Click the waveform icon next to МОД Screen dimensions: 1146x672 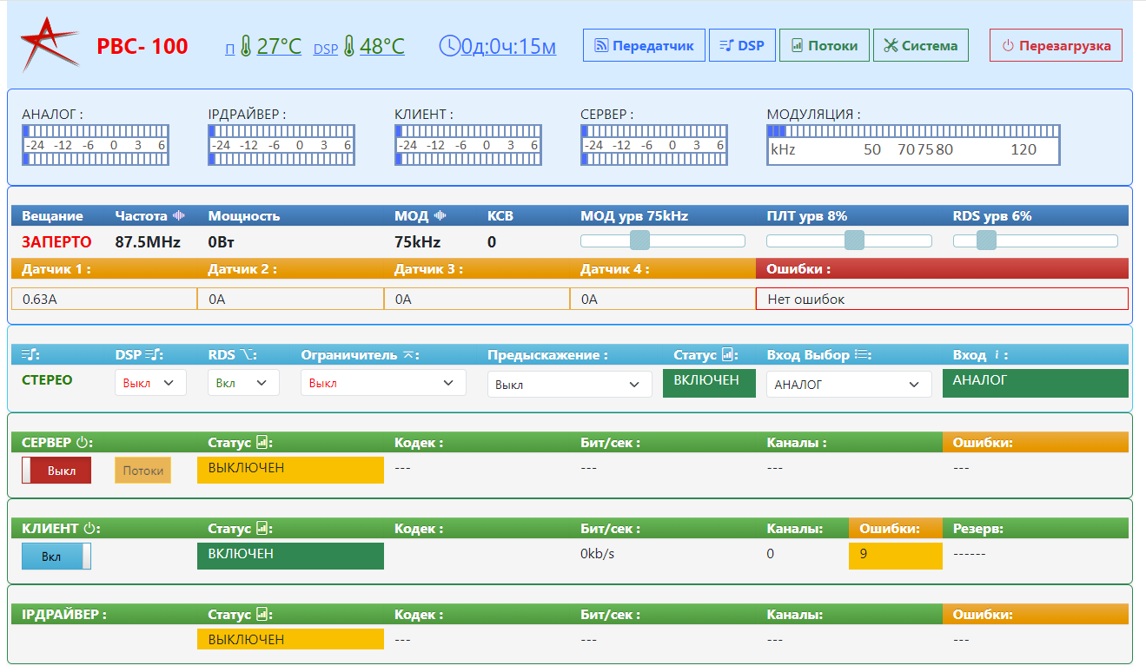[x=441, y=216]
